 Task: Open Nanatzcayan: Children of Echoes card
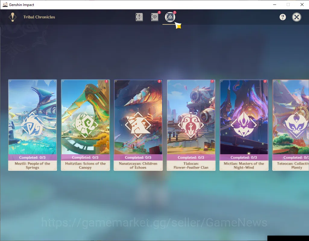(138, 125)
